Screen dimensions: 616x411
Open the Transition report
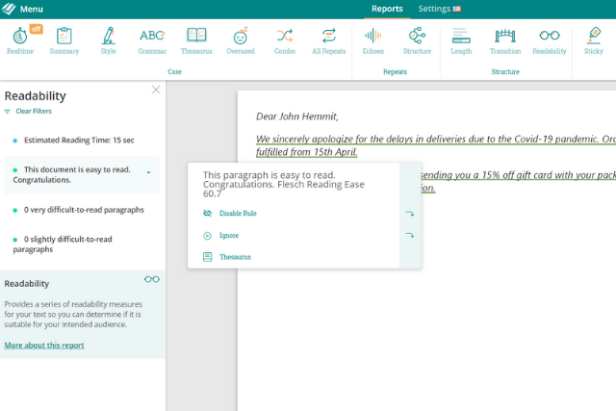(505, 40)
